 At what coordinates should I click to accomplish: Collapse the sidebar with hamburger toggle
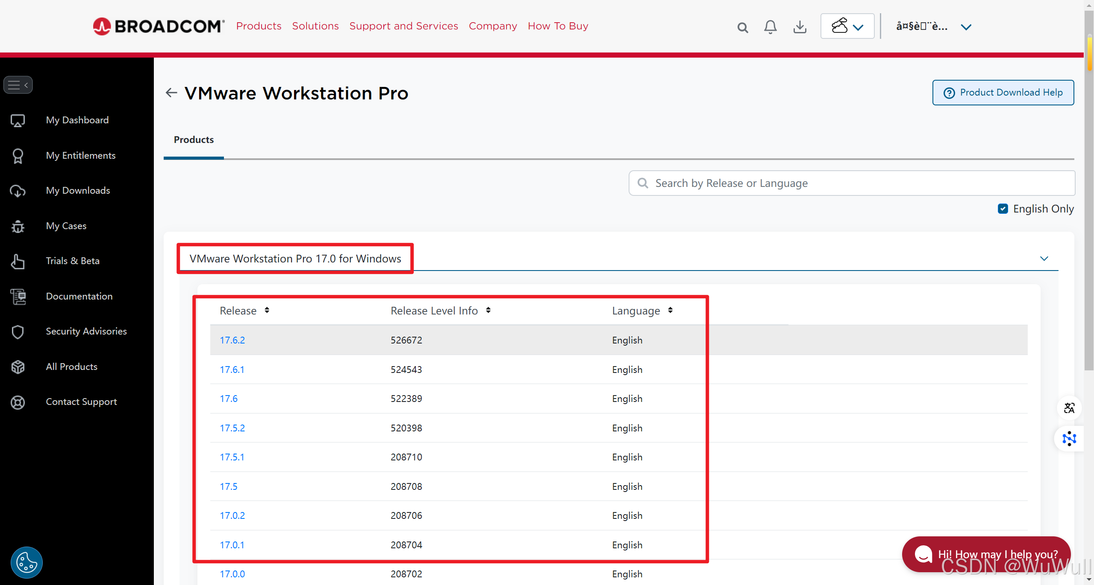(18, 85)
